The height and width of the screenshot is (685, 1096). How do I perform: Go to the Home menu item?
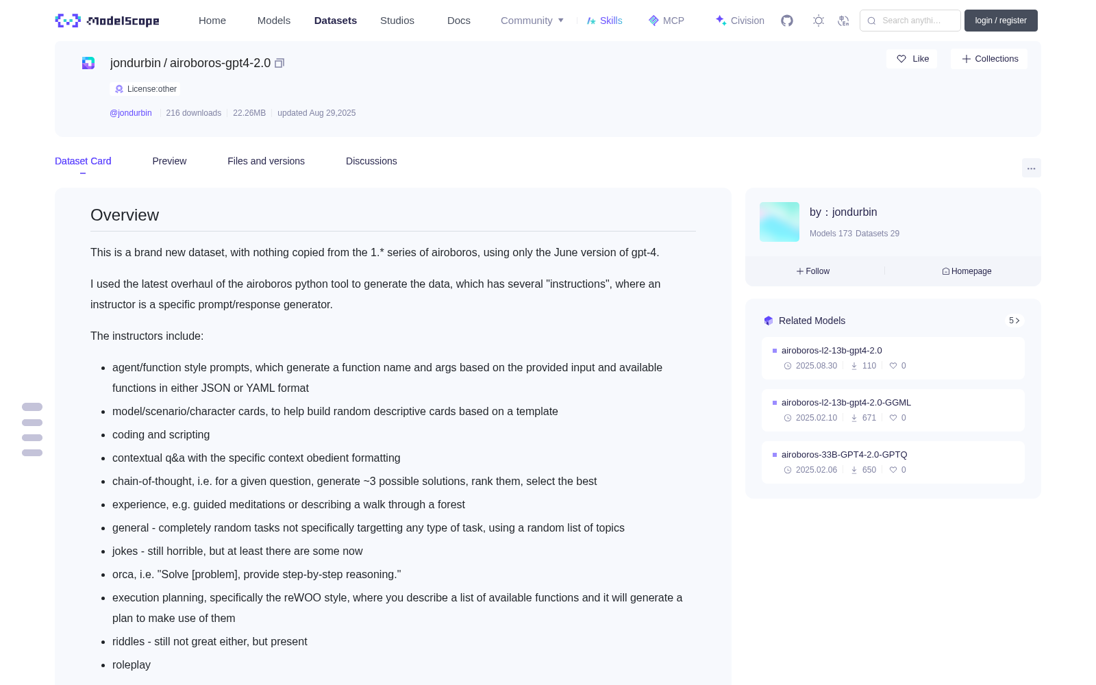coord(212,21)
